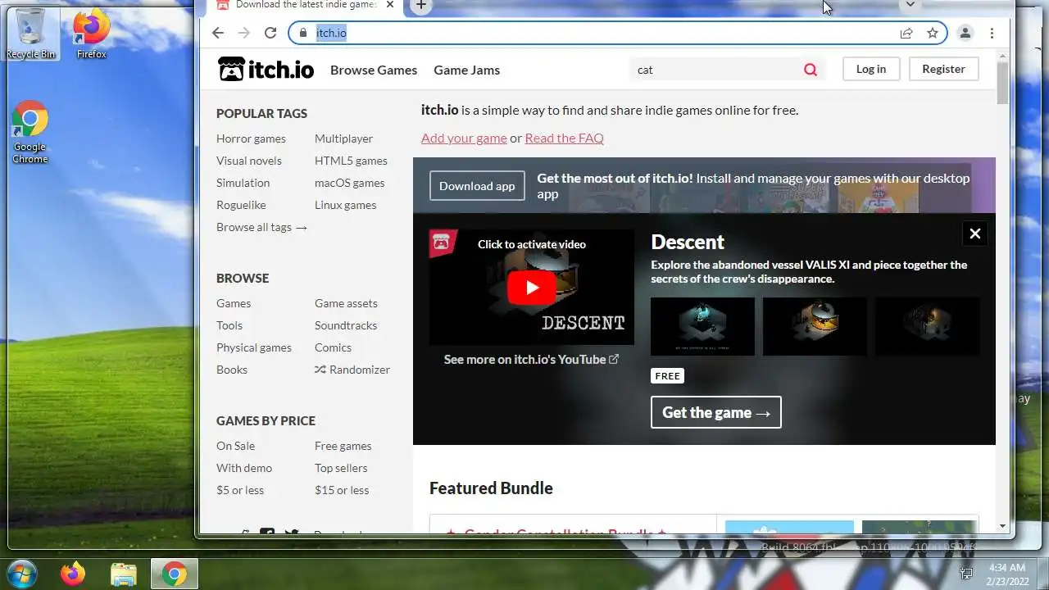Play the Descent YouTube video

[531, 288]
